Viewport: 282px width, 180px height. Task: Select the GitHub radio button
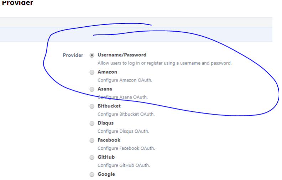coord(92,158)
